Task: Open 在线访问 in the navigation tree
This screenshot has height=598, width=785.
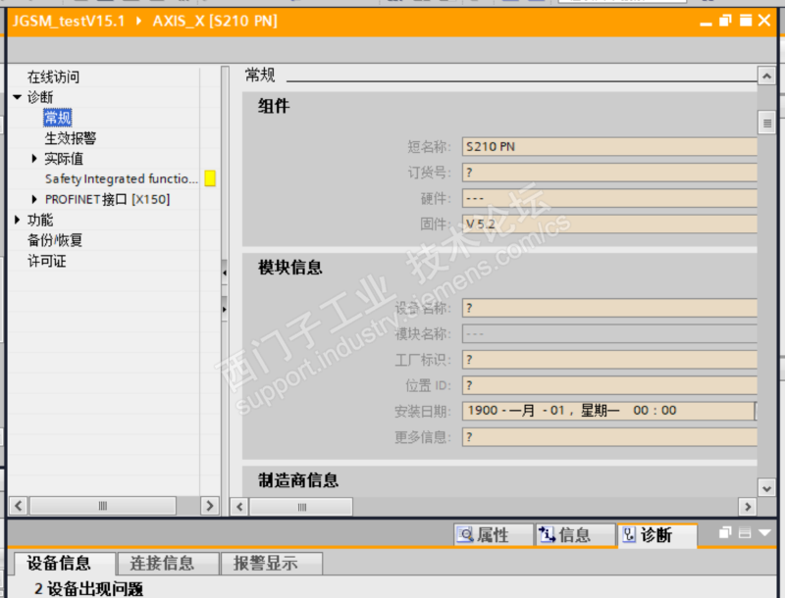Action: click(53, 77)
